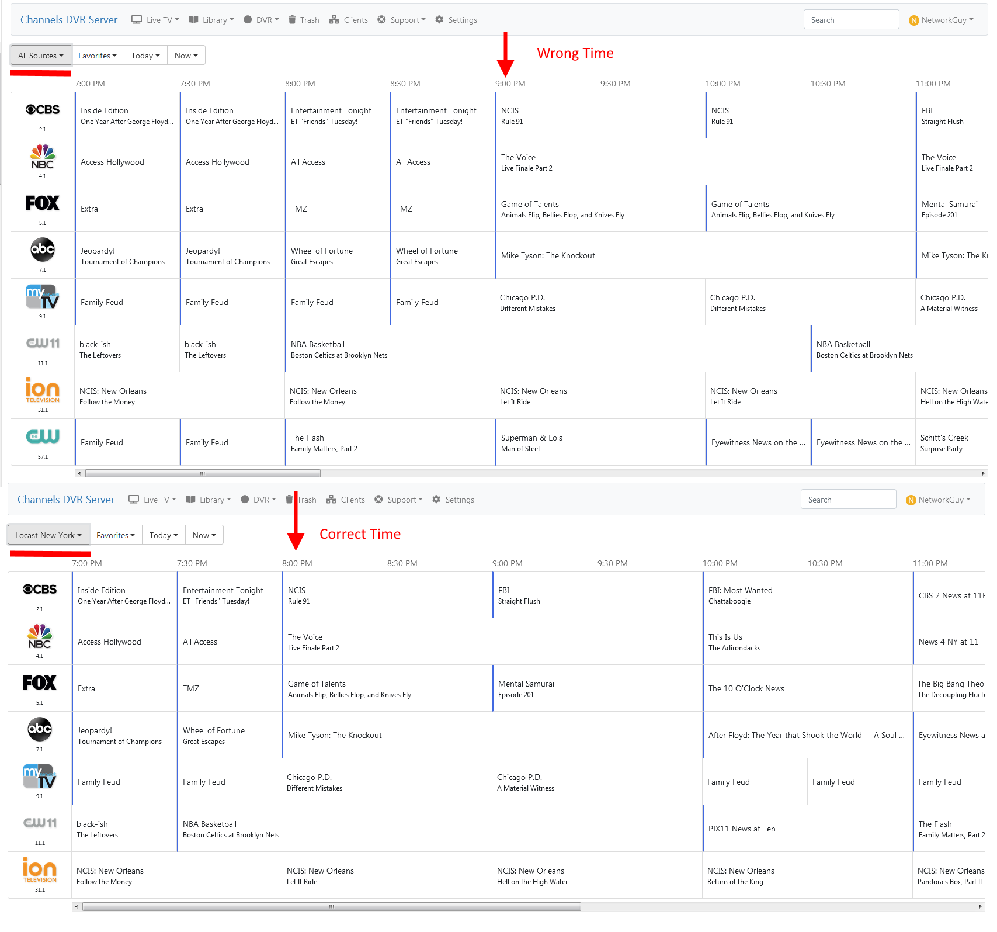Click the FOX channel logo in bottom guide
Viewport: 997px width, 932px height.
(x=39, y=682)
